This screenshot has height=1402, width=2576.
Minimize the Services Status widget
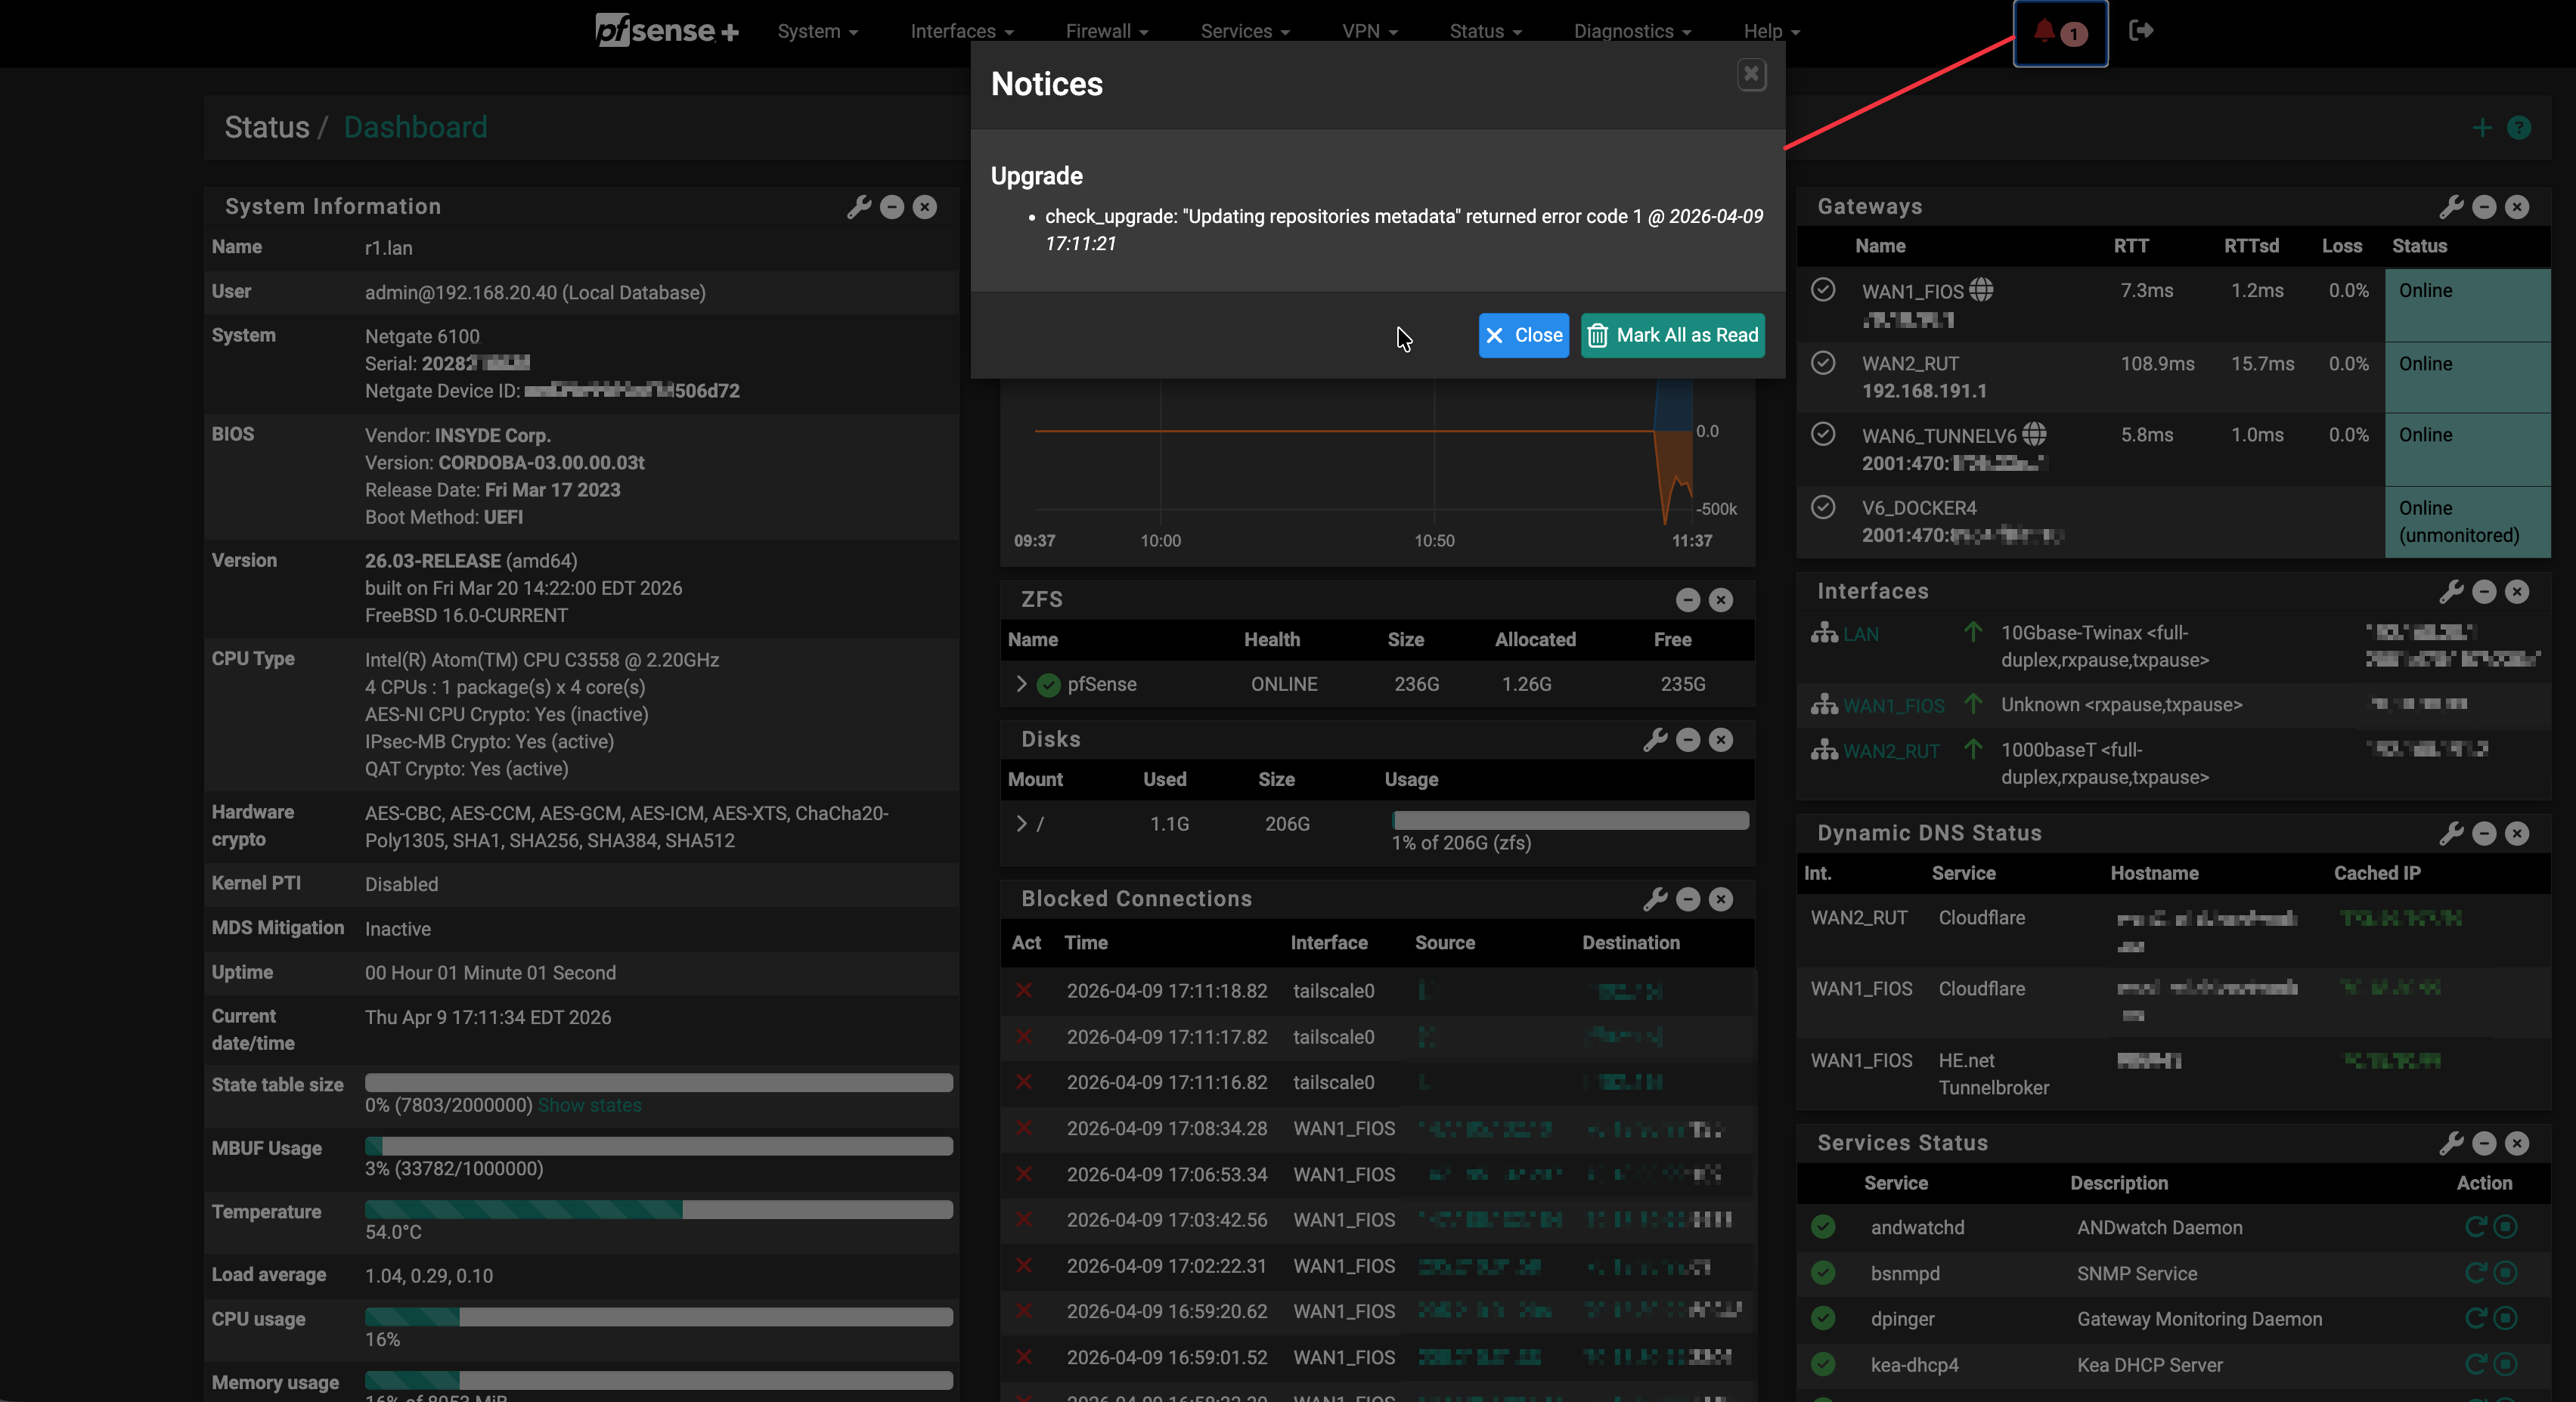[2484, 1144]
